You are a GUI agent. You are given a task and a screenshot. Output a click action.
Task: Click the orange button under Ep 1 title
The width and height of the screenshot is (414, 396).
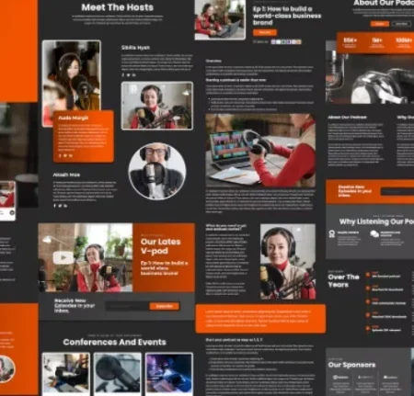265,32
